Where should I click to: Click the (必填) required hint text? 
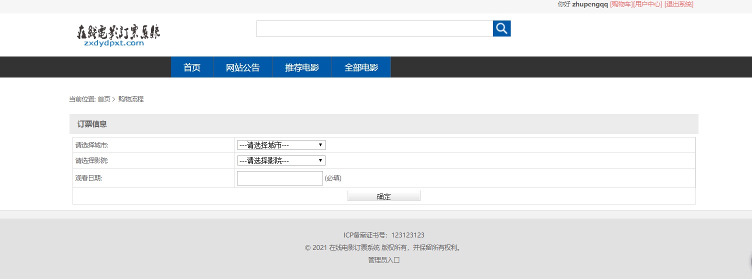(333, 178)
